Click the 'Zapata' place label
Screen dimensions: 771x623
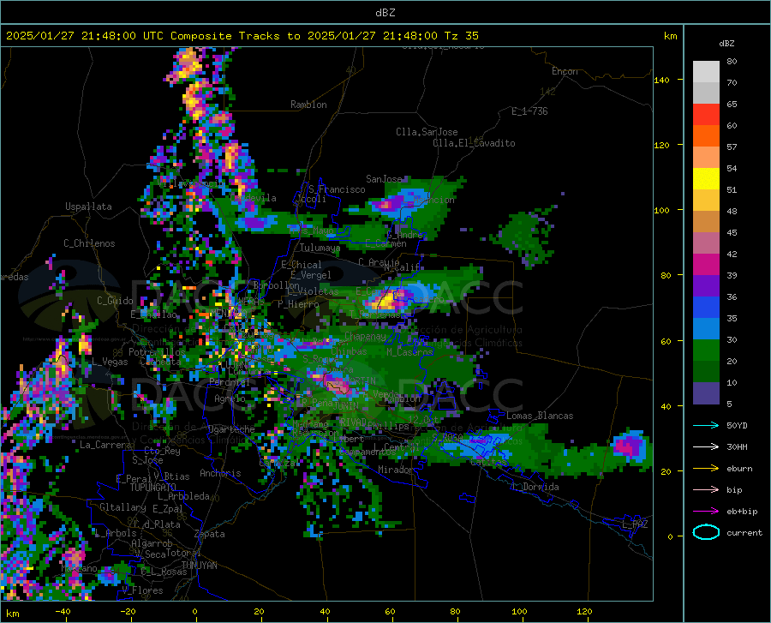pyautogui.click(x=210, y=534)
